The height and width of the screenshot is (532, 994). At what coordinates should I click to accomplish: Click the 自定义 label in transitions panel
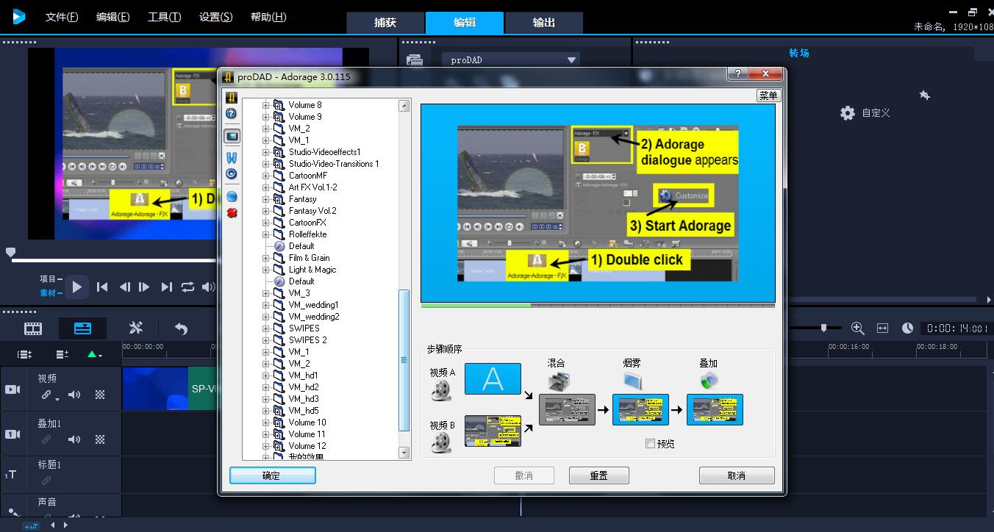point(876,113)
